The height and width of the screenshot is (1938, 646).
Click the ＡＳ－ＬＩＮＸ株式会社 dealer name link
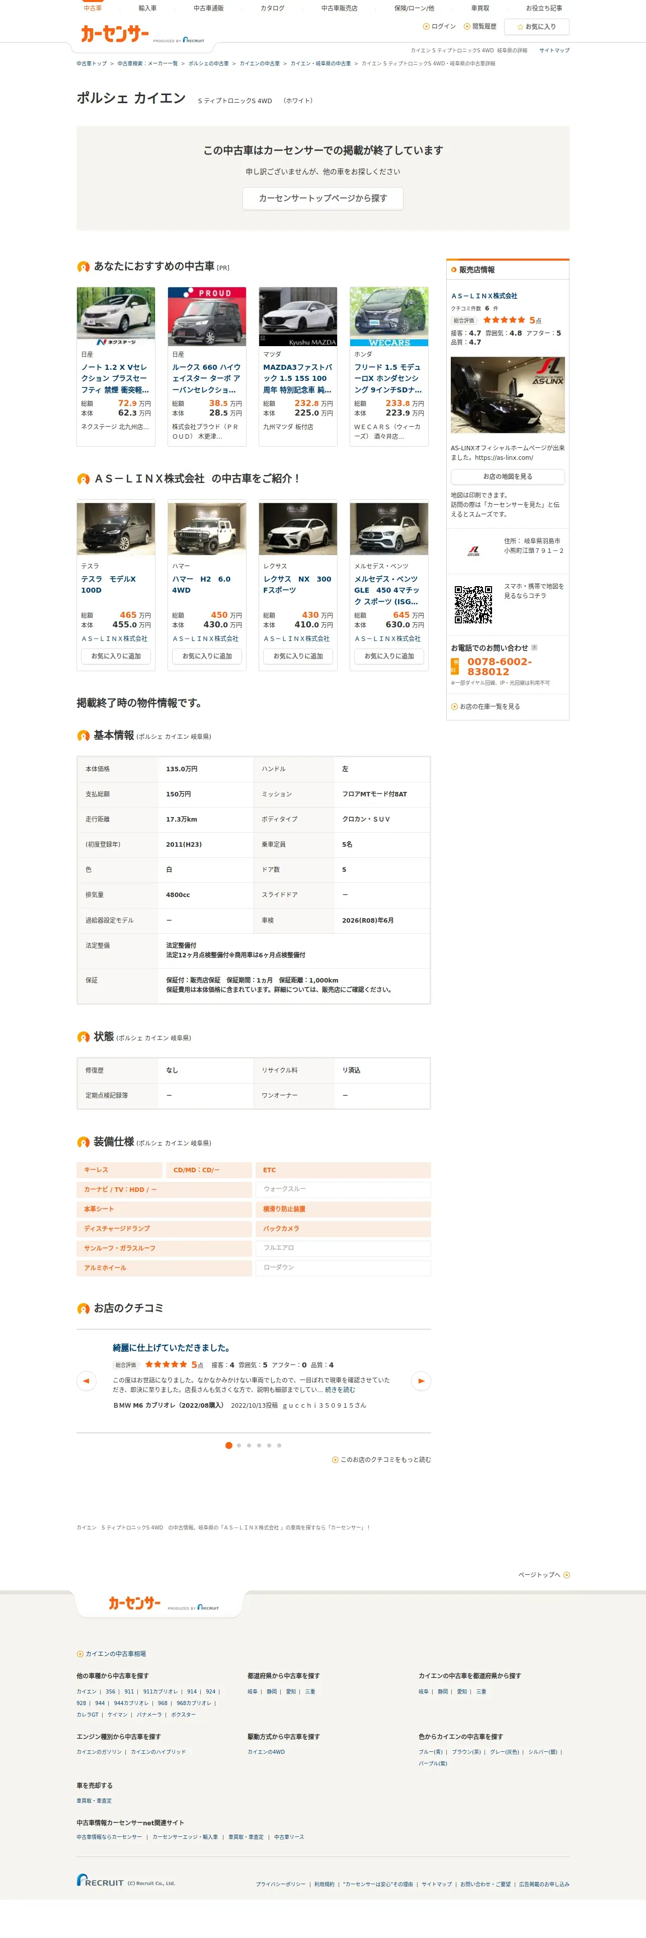point(483,296)
